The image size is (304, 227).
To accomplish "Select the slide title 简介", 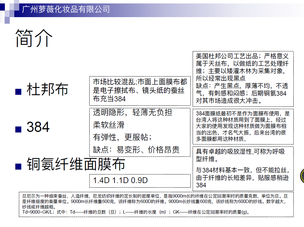I will pos(34,38).
